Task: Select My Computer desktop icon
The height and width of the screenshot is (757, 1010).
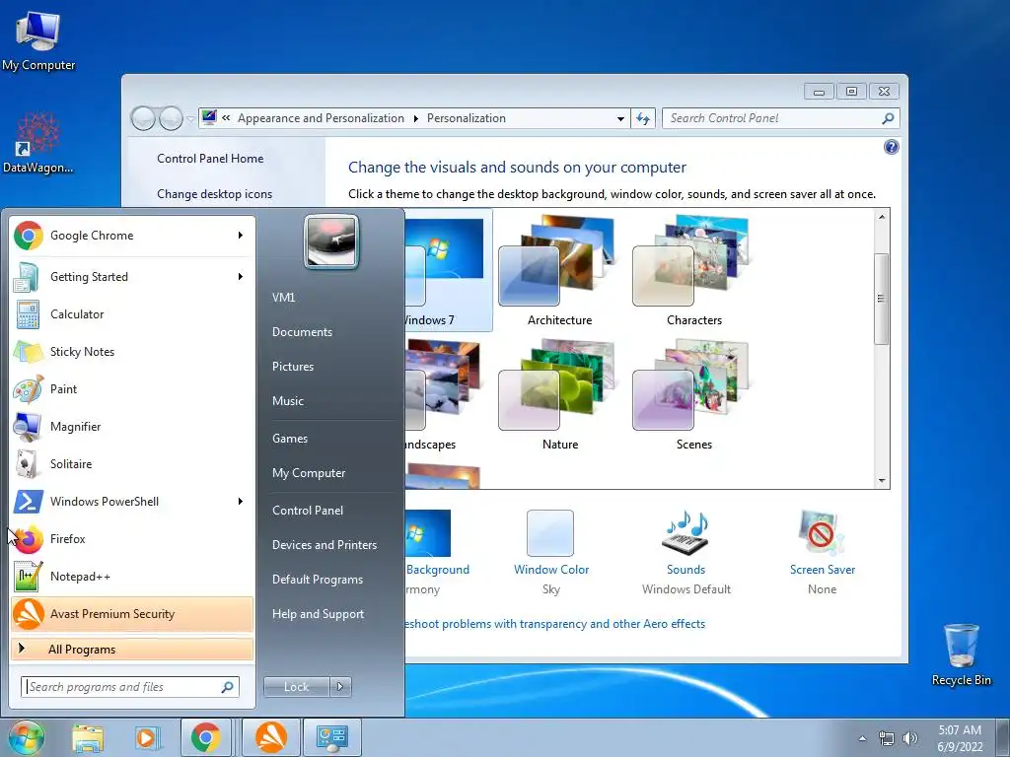Action: coord(38,39)
